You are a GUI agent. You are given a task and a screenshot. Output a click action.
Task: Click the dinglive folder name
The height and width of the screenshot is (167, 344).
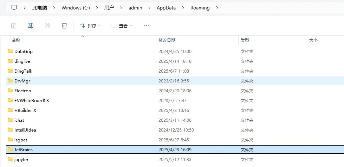point(22,61)
